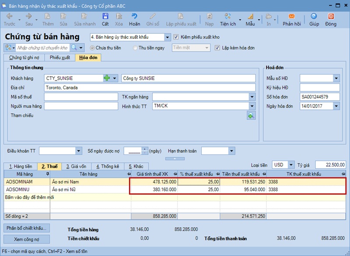
Task: Click the Đóng close-form toolbar icon
Action: pos(331,19)
